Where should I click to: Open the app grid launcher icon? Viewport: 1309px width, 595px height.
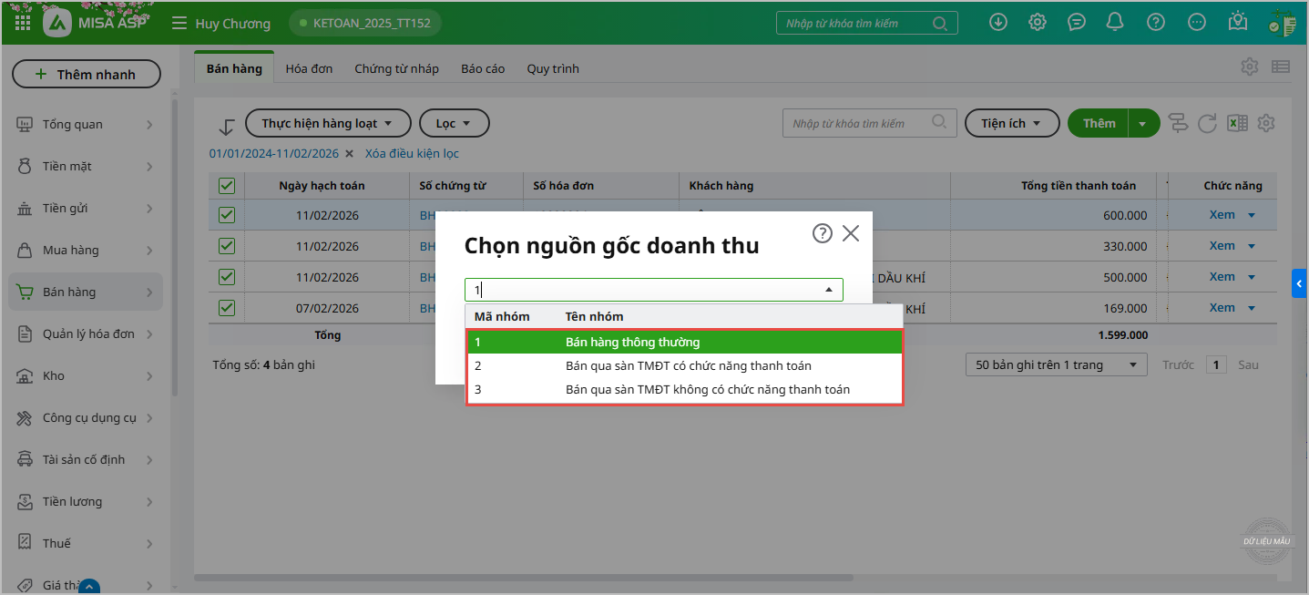click(23, 22)
